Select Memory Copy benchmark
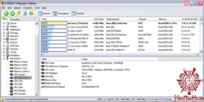The height and width of the screenshot is (102, 204). 20,68
